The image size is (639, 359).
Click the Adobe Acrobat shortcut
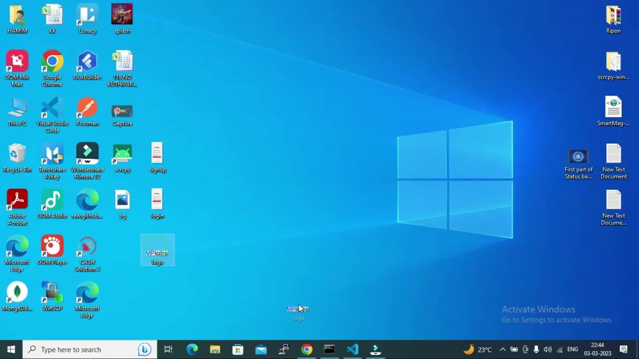click(x=17, y=207)
